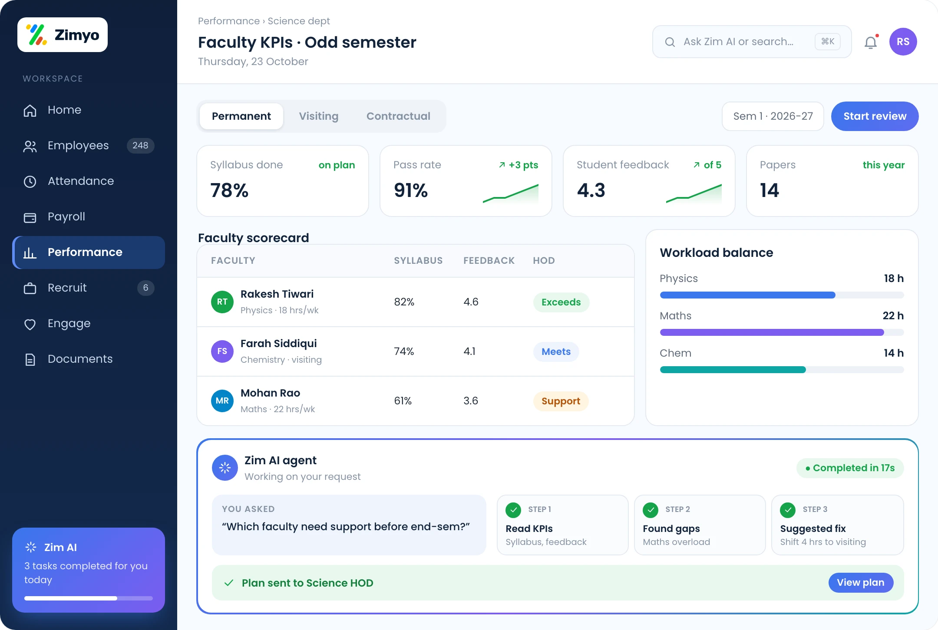Click the RS profile avatar
Viewport: 938px width, 630px height.
pyautogui.click(x=903, y=42)
